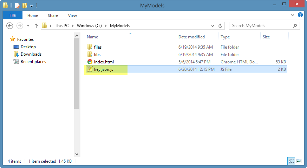307x168 pixels.
Task: Select Favorites in the navigation pane
Action: [x=25, y=39]
